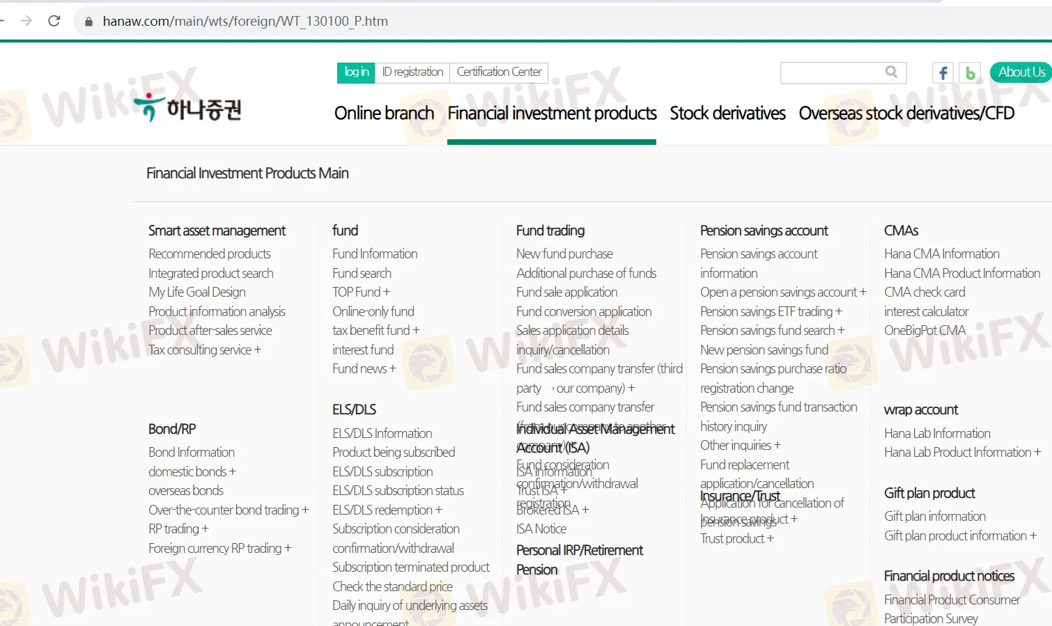Expand the domestic bonds entry
The width and height of the screenshot is (1052, 626).
pyautogui.click(x=192, y=471)
